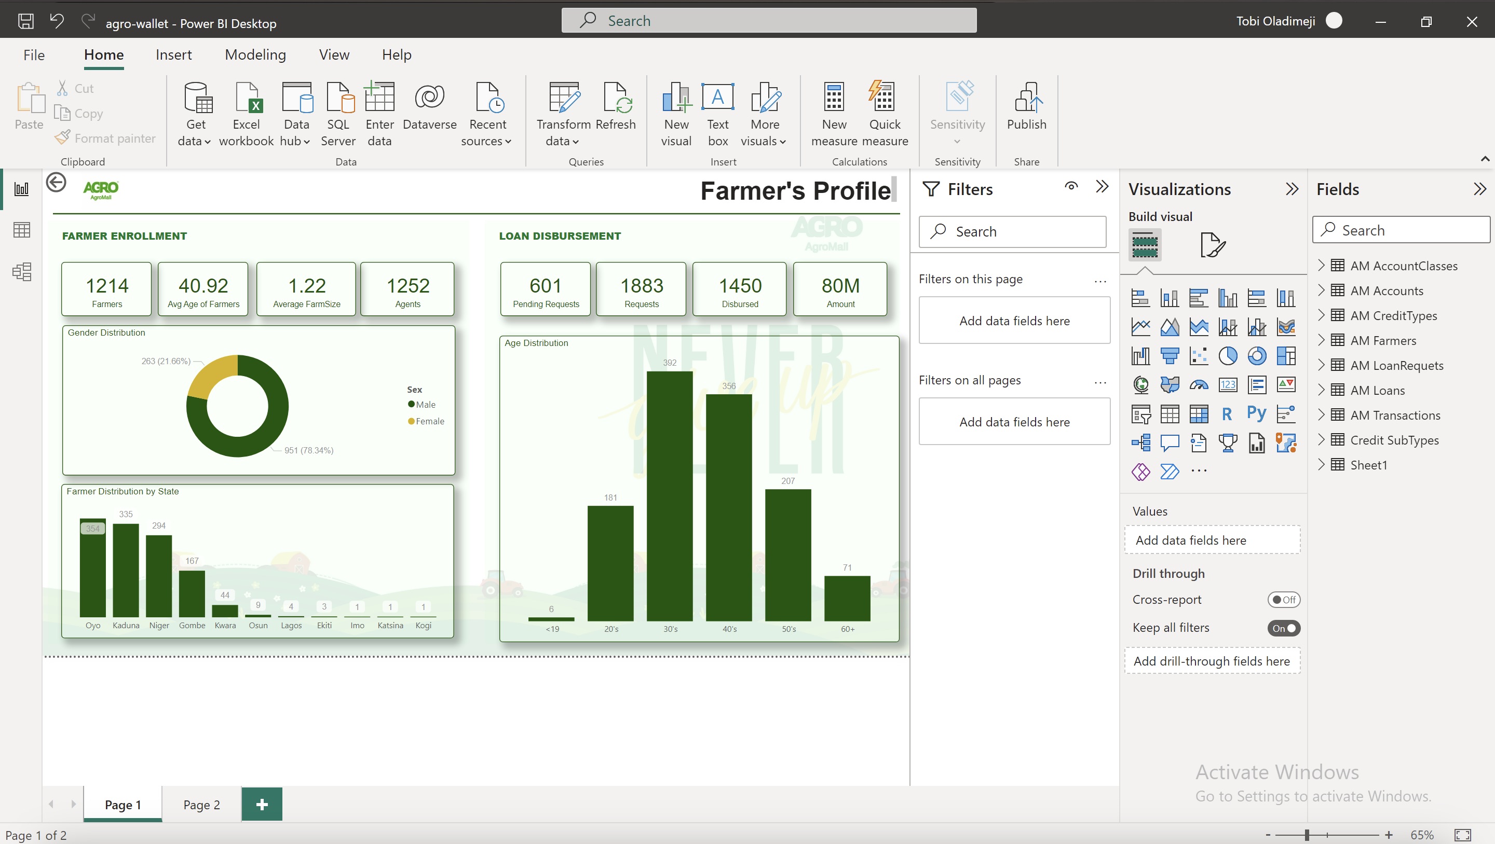Viewport: 1495px width, 844px height.
Task: Open Data view from the left sidebar
Action: [x=21, y=230]
